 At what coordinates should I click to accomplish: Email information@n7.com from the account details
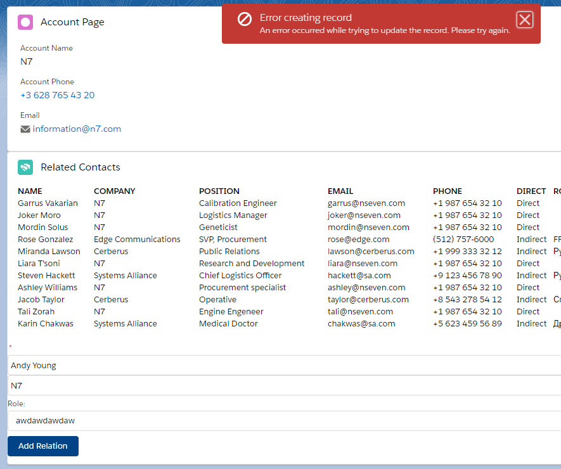76,128
